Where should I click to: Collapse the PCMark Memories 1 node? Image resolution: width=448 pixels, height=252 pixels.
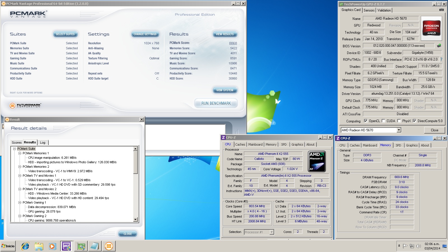point(20,153)
